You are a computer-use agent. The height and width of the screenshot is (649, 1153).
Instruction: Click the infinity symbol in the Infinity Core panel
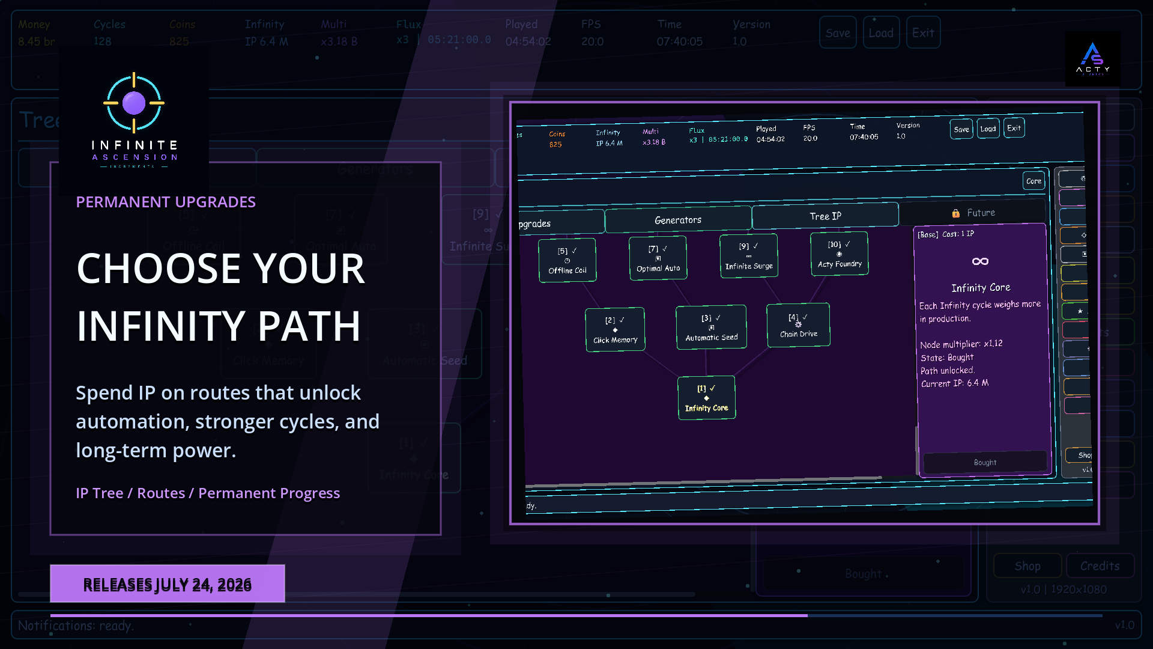(980, 261)
